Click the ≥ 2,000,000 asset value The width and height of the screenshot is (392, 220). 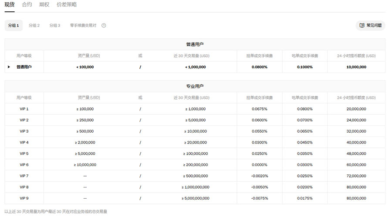pyautogui.click(x=85, y=143)
